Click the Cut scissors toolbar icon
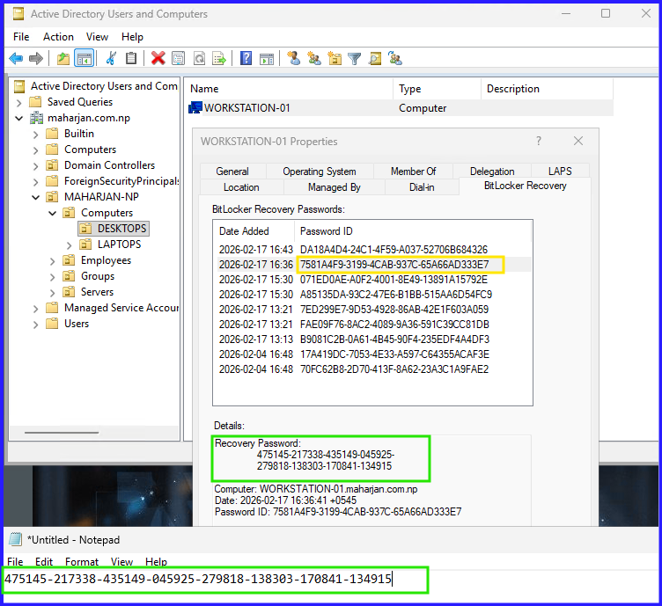The image size is (662, 606). (111, 59)
